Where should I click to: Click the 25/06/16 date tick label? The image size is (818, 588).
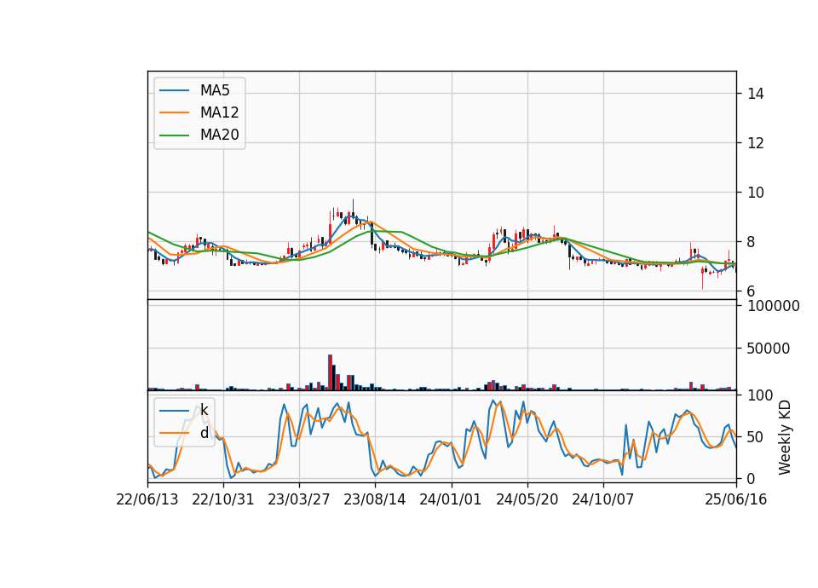(736, 499)
